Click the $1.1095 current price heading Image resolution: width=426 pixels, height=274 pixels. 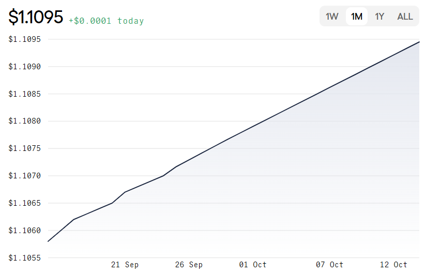tap(36, 18)
